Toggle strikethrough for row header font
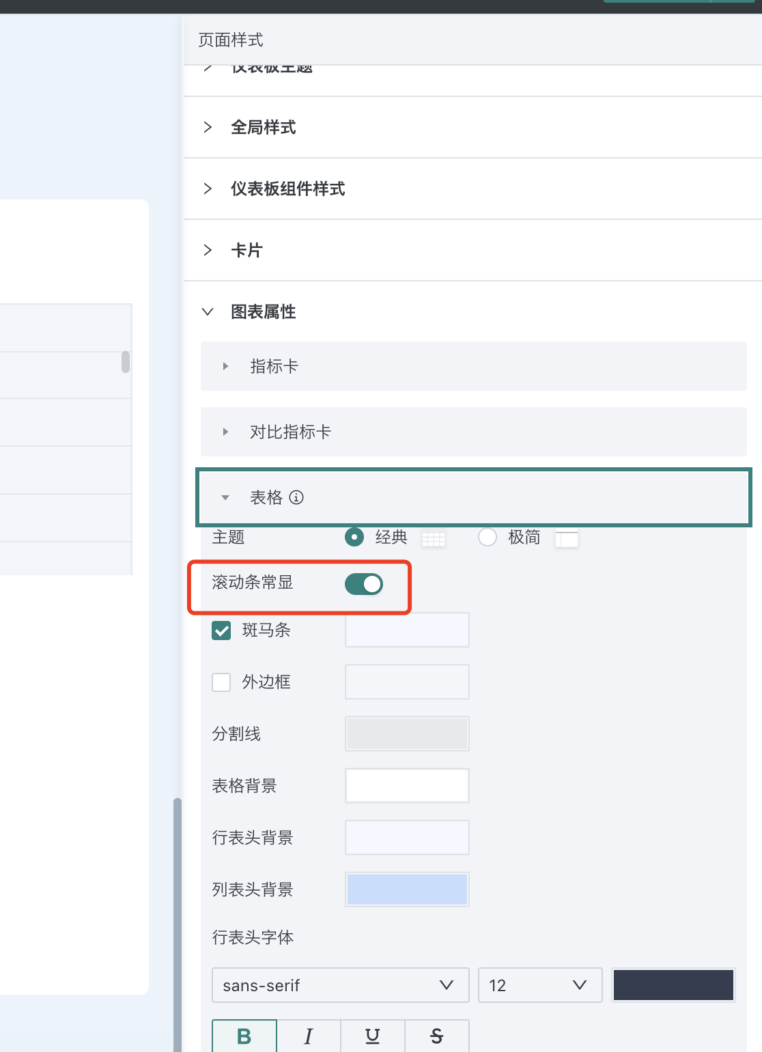The height and width of the screenshot is (1052, 762). 437,1036
